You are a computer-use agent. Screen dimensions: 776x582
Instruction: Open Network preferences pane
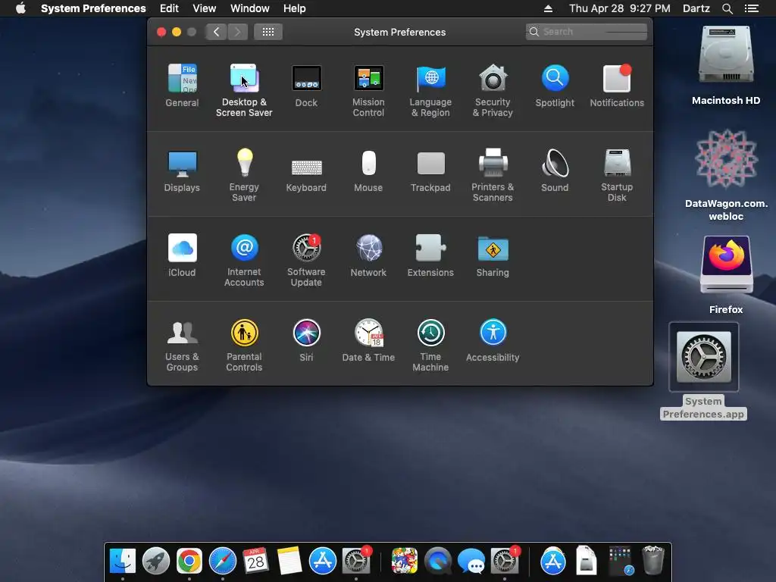(368, 255)
